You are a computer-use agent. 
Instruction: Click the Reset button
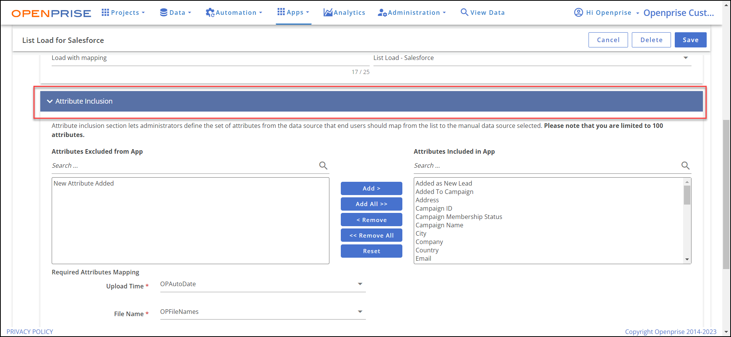pyautogui.click(x=371, y=251)
